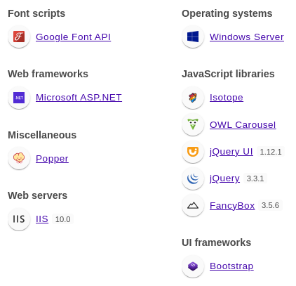The height and width of the screenshot is (286, 296).
Task: Click the Popper heart-shaped icon
Action: point(19,158)
